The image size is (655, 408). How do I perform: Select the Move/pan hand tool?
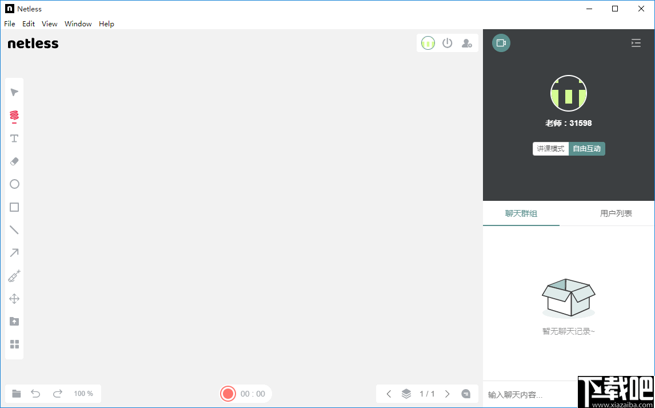14,299
